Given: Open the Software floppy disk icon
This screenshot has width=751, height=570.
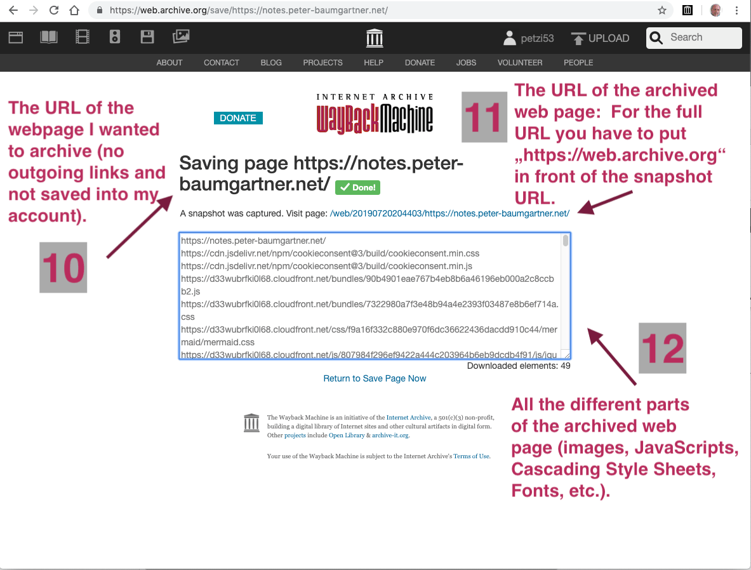Looking at the screenshot, I should coord(147,37).
